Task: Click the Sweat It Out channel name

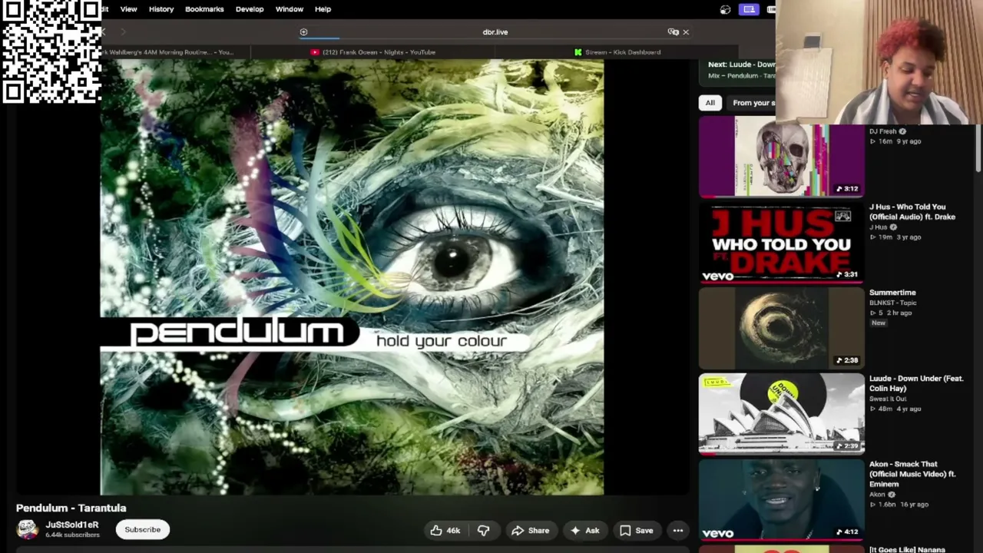Action: pyautogui.click(x=888, y=399)
